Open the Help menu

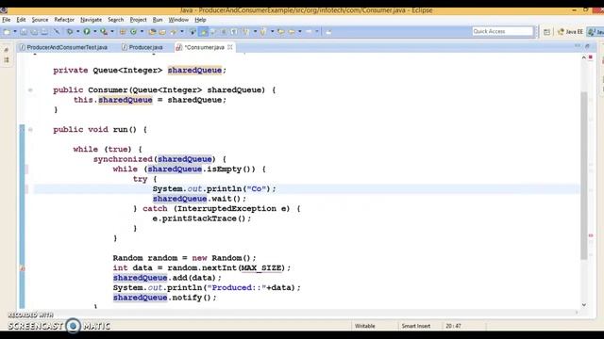tap(200, 20)
